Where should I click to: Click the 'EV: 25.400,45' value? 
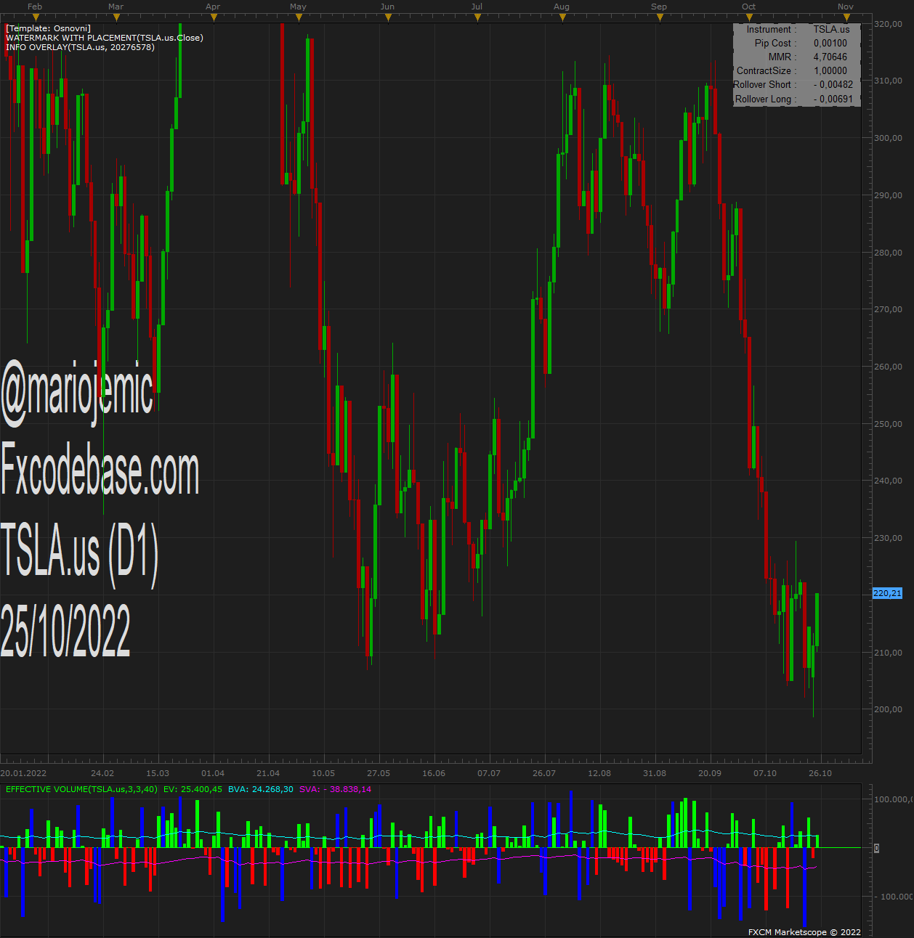pyautogui.click(x=193, y=789)
